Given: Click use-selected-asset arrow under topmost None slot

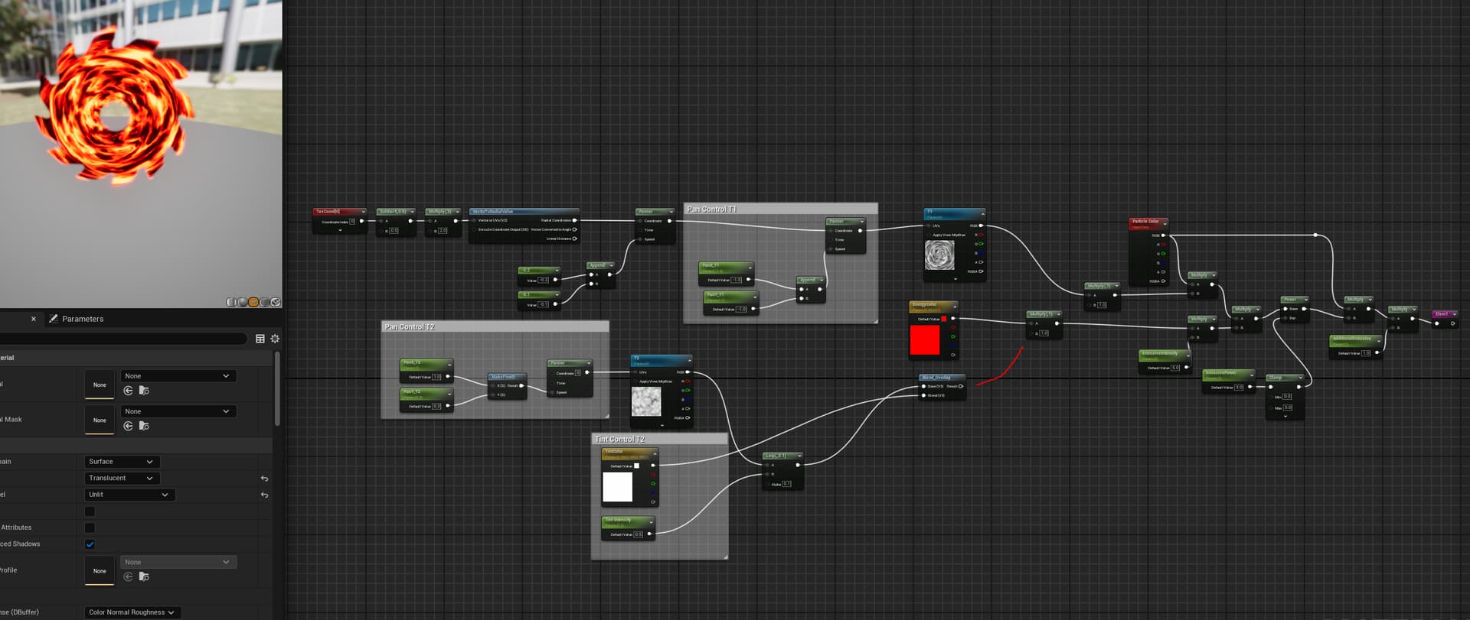Looking at the screenshot, I should tap(128, 391).
